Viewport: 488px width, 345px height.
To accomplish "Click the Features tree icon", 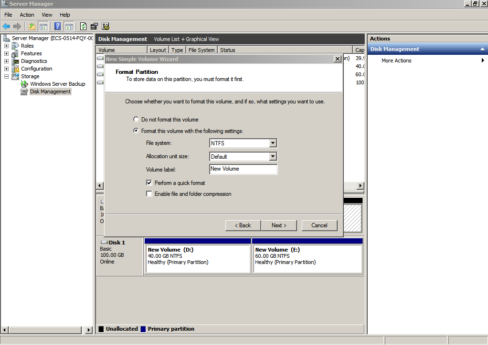I will coord(15,53).
